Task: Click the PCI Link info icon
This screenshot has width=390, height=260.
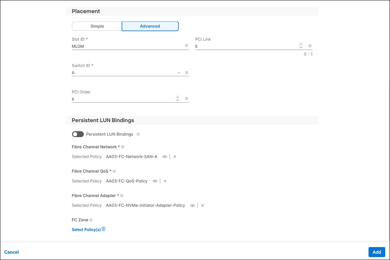Action: click(309, 45)
